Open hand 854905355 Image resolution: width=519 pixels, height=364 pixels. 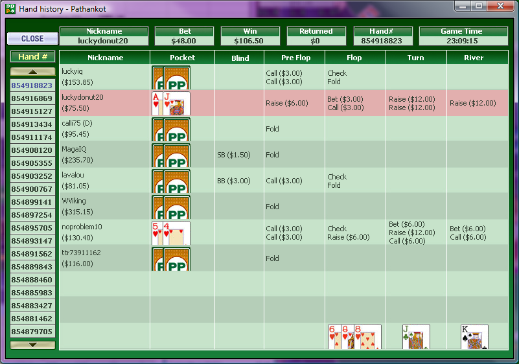click(32, 163)
